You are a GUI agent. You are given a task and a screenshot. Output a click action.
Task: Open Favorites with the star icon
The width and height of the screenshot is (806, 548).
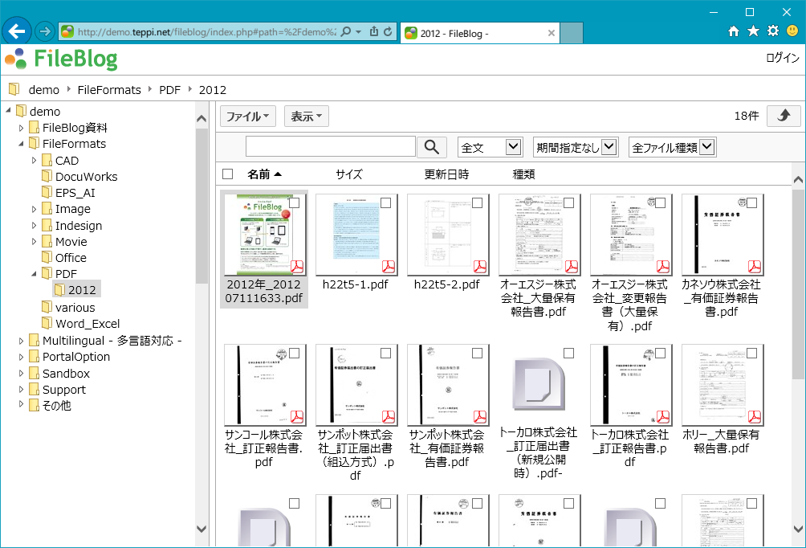[753, 31]
